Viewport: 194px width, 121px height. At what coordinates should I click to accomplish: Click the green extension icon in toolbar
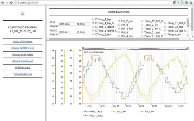[186, 3]
